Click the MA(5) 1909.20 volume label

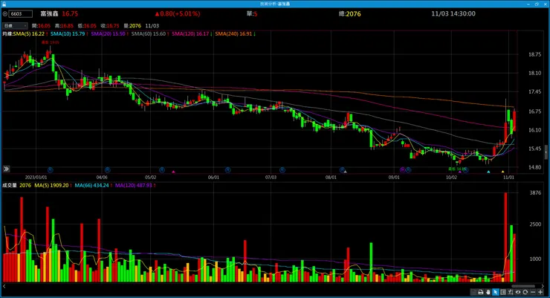[x=53, y=186]
